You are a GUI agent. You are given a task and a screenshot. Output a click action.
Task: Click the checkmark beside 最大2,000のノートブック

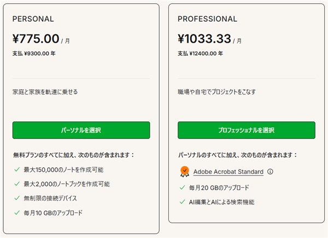click(17, 184)
